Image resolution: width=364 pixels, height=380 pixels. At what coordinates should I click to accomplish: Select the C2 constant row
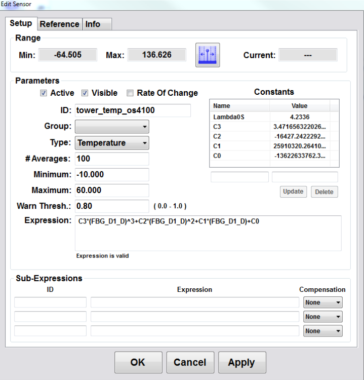click(274, 136)
